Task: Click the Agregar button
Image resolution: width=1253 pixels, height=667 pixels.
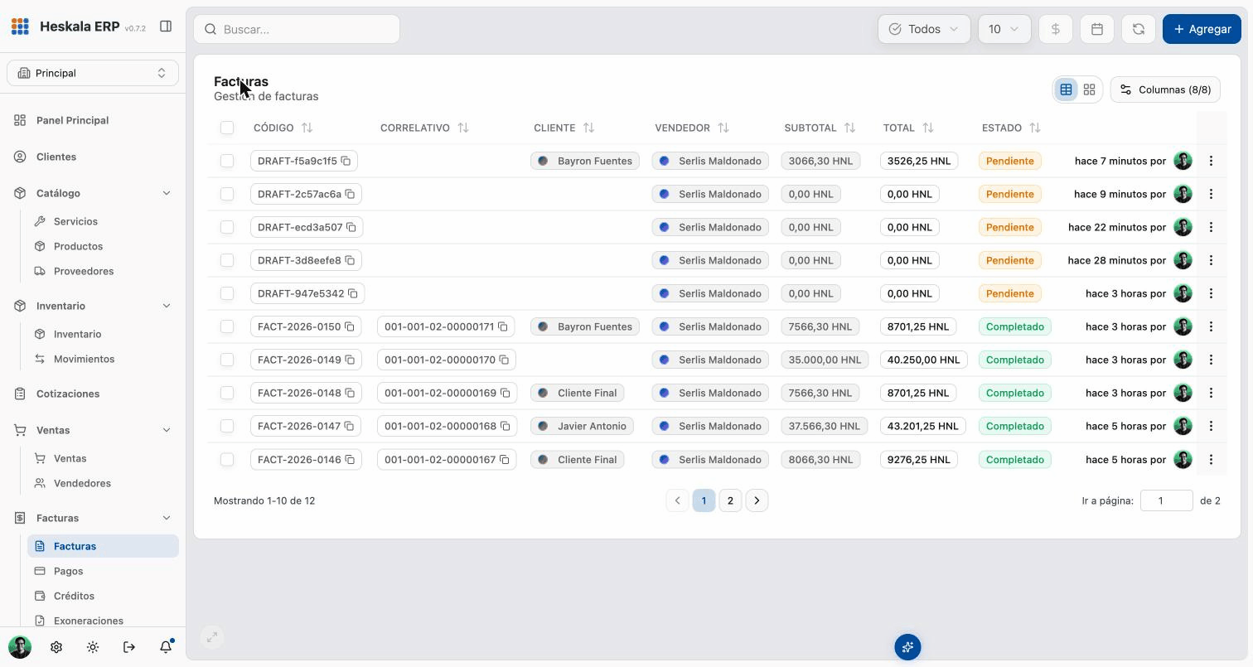Action: coord(1202,29)
